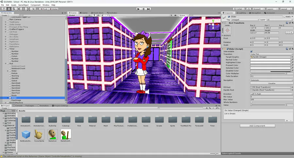Open the Transition dropdown
Image resolution: width=294 pixels, height=158 pixels.
click(x=272, y=54)
